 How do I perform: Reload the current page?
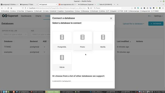(8, 8)
